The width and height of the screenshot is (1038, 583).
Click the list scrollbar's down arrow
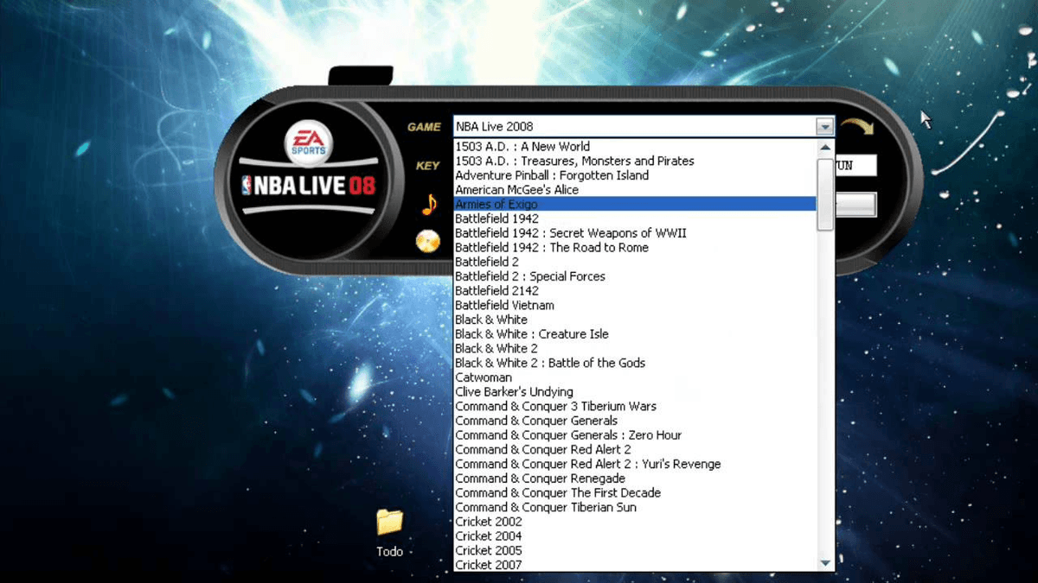click(x=825, y=563)
